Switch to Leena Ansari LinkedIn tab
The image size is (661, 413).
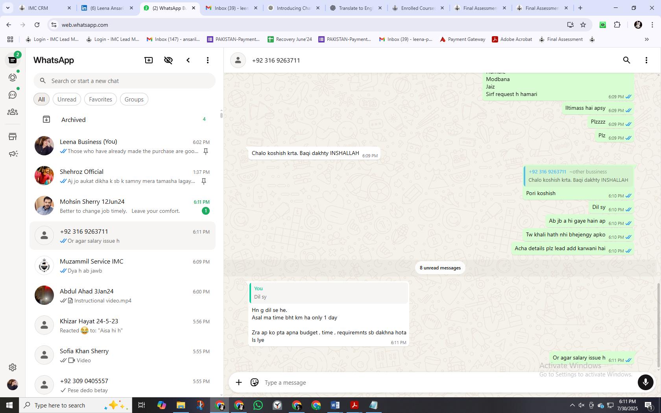pos(107,8)
